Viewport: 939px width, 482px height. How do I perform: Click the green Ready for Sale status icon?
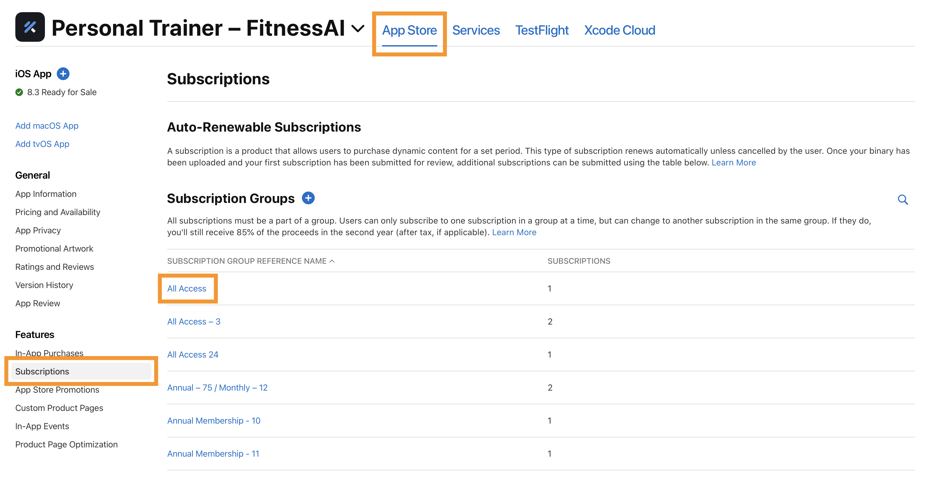coord(19,92)
